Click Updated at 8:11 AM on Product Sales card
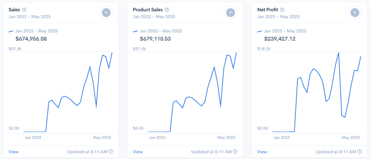The image size is (371, 159). pyautogui.click(x=212, y=152)
